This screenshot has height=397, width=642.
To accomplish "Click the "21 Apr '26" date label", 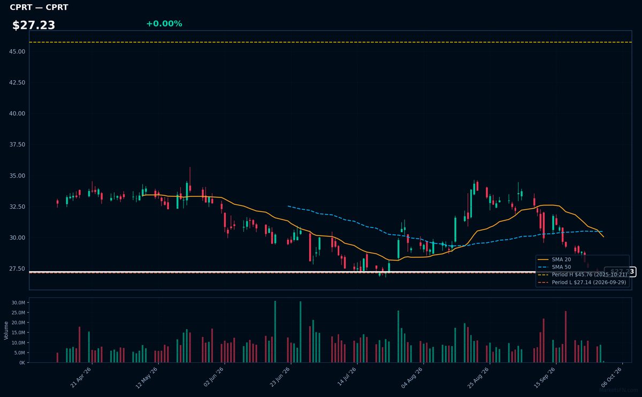I will pyautogui.click(x=81, y=377).
